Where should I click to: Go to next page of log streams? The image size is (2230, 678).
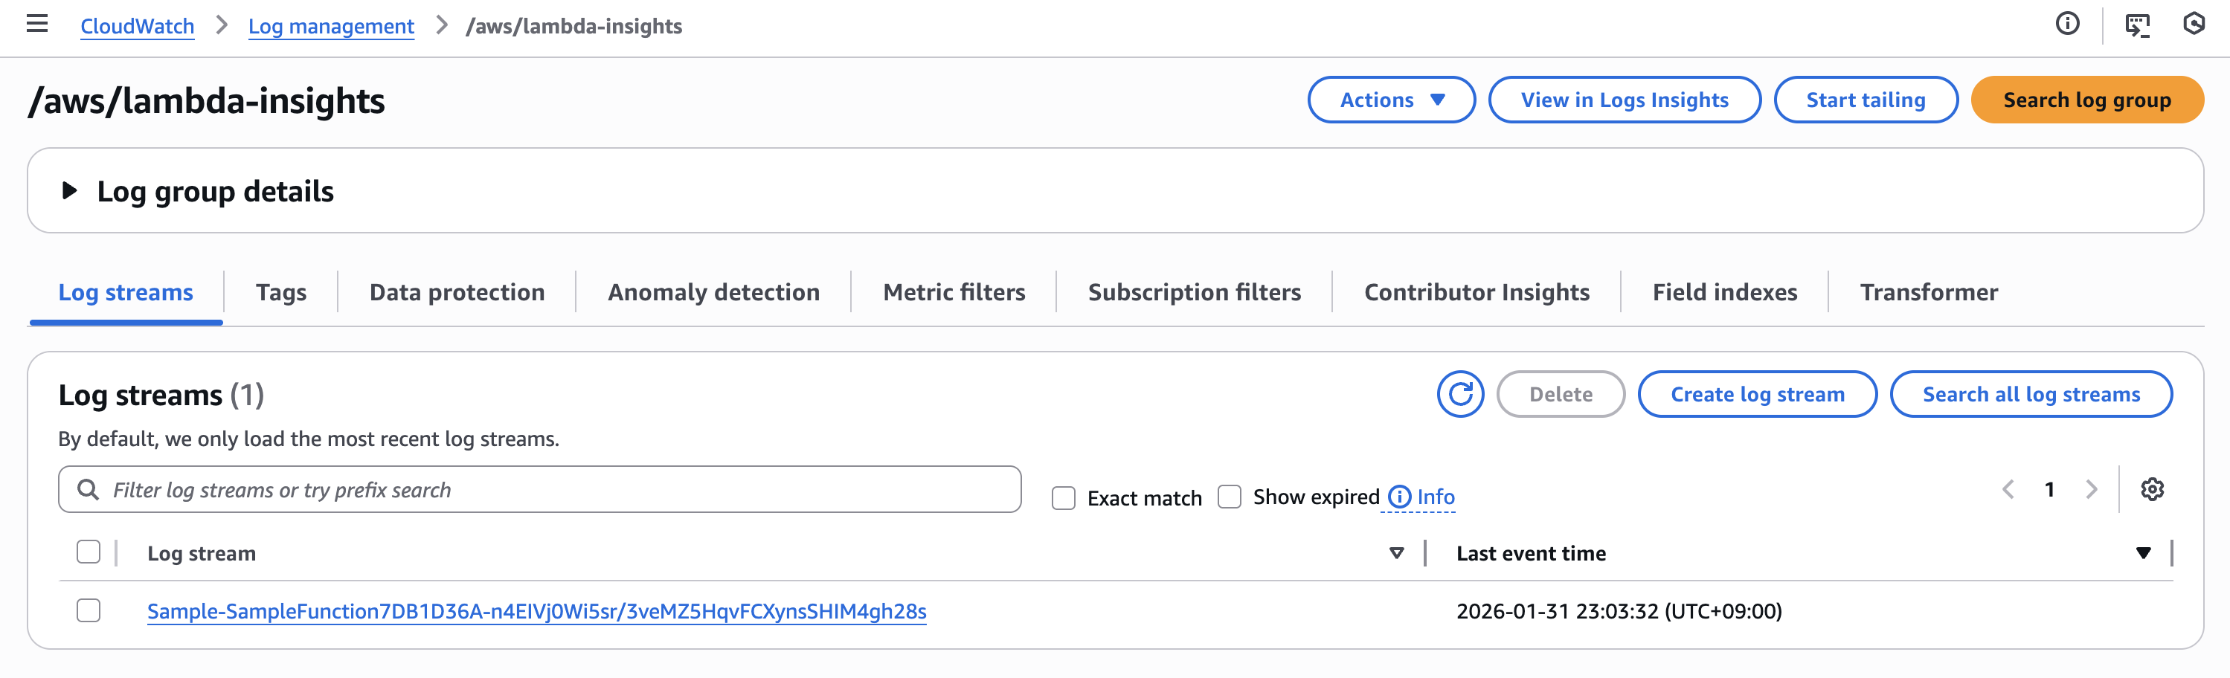click(x=2092, y=489)
